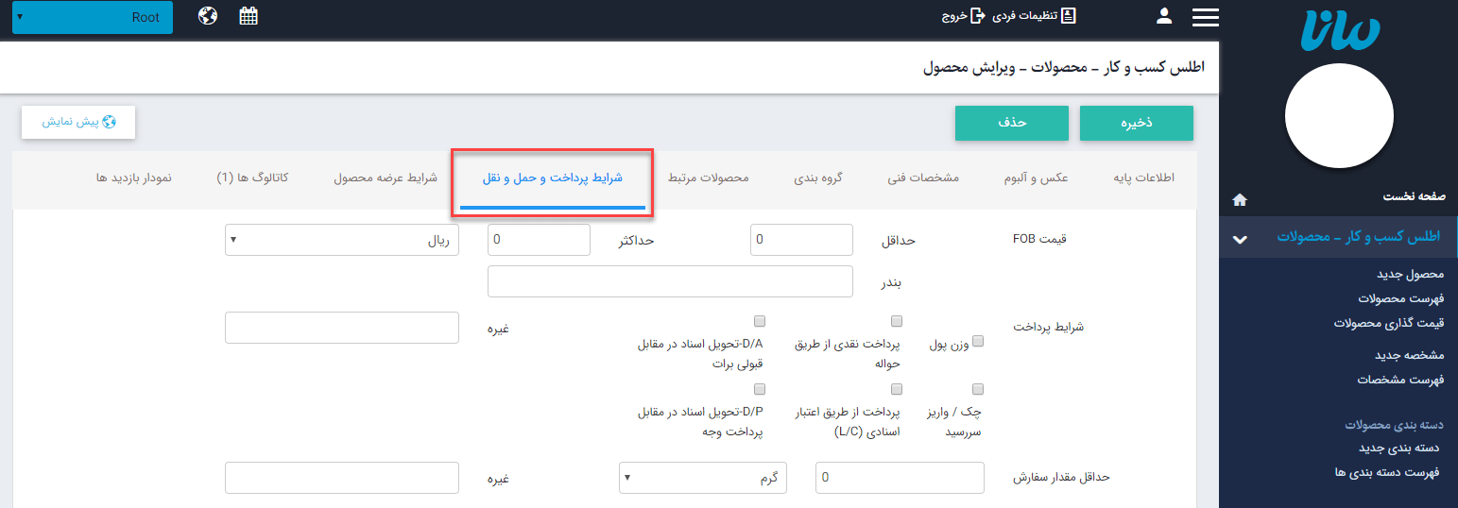Open the calendar icon in header
The width and height of the screenshot is (1458, 508).
(249, 16)
